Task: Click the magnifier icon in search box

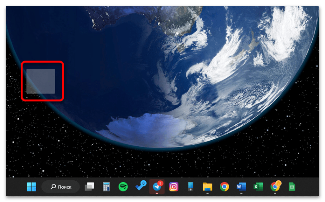Action: pos(53,187)
